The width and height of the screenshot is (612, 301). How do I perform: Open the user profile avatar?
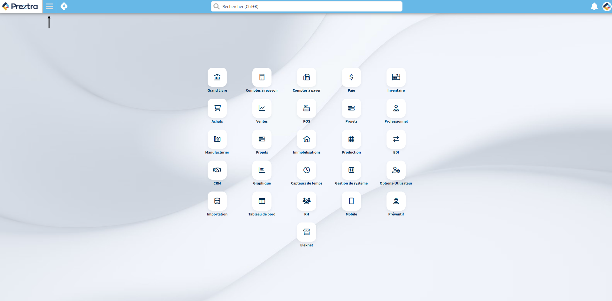coord(607,6)
